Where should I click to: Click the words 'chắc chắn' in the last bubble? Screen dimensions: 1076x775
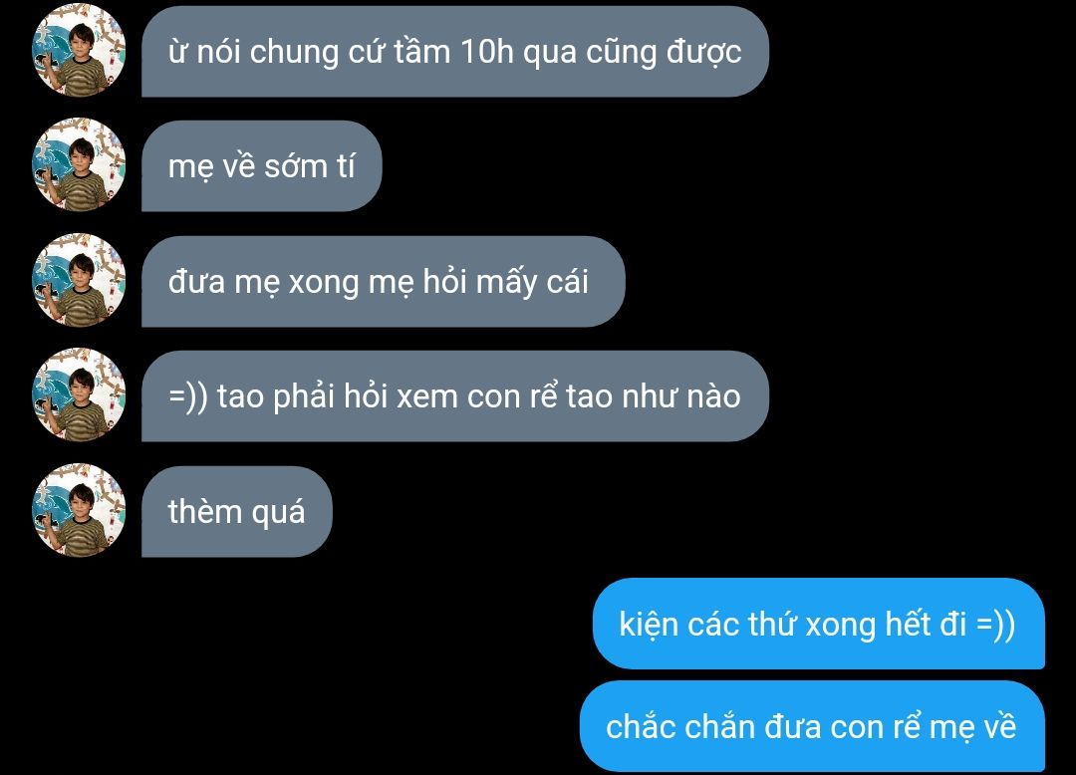(680, 726)
